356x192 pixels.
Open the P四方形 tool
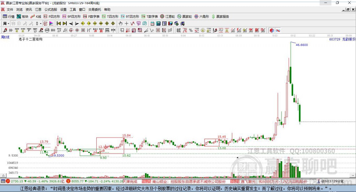coord(52,17)
